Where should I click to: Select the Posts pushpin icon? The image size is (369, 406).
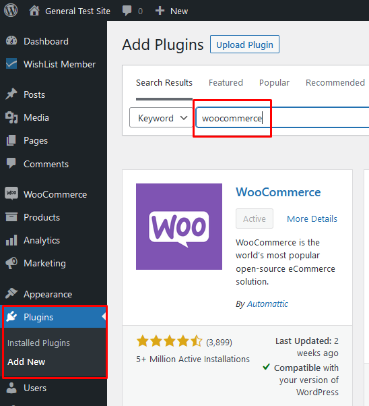(11, 94)
